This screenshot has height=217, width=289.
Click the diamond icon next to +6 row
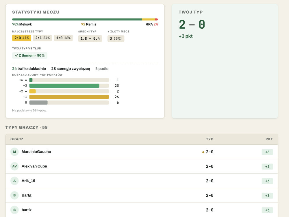point(26,80)
